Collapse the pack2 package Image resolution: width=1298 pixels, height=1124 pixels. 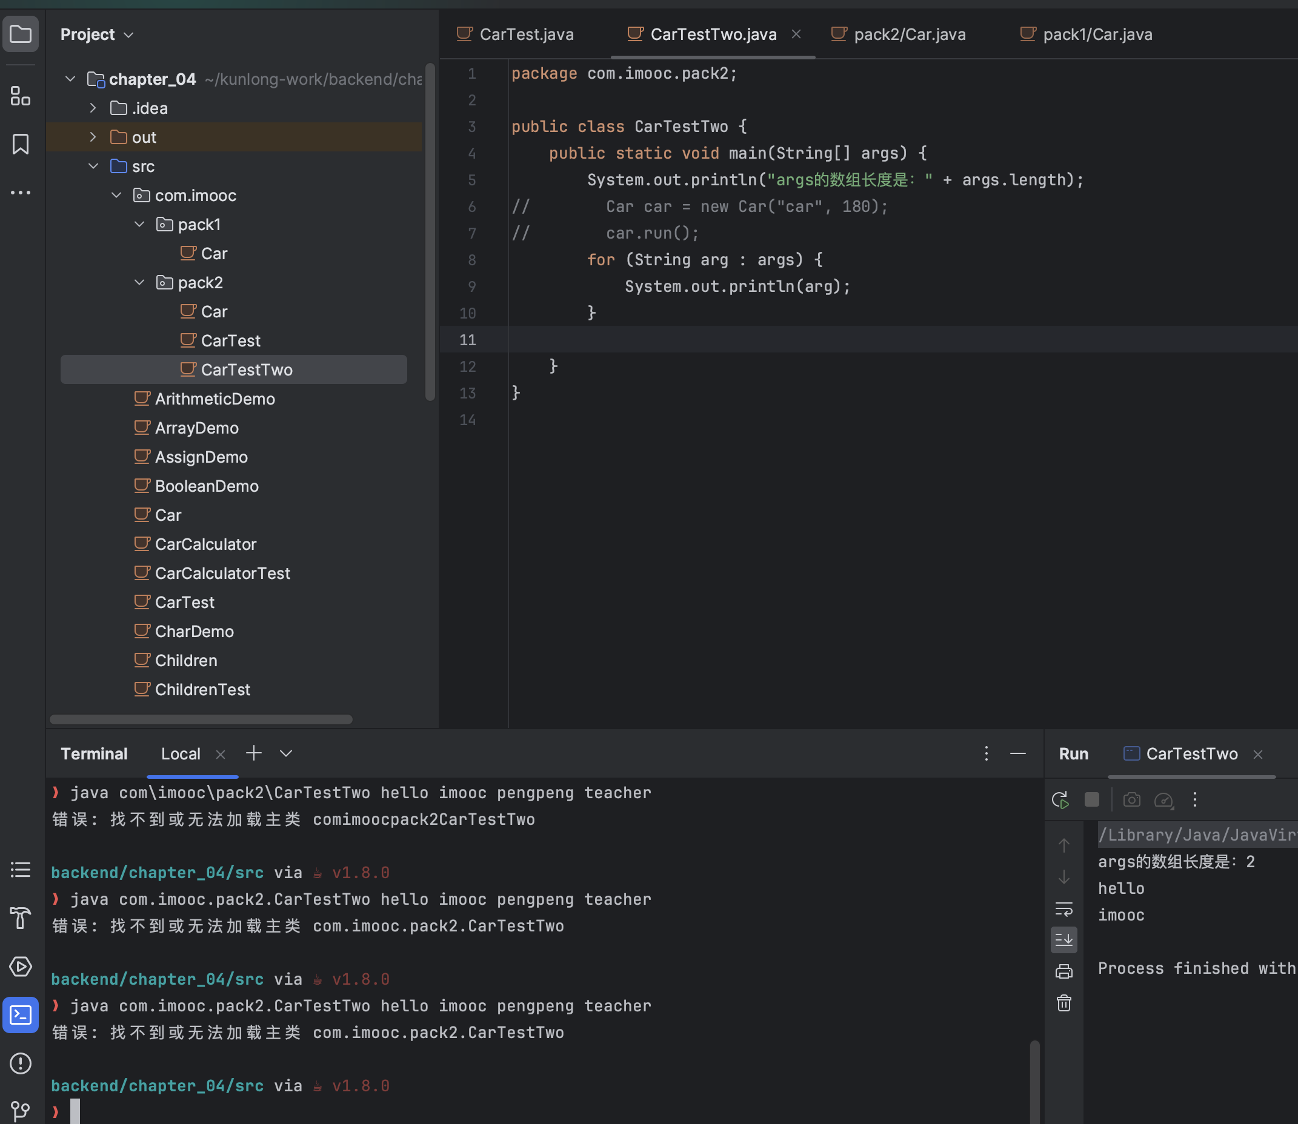(139, 282)
